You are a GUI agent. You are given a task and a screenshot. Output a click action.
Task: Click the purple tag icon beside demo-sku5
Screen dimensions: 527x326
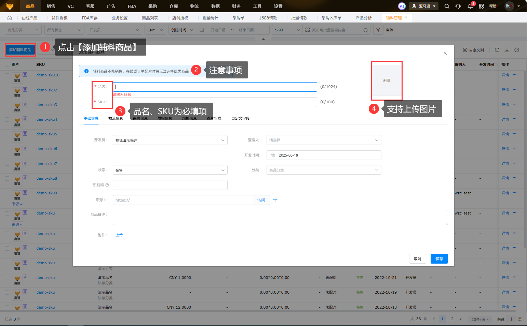(25, 133)
